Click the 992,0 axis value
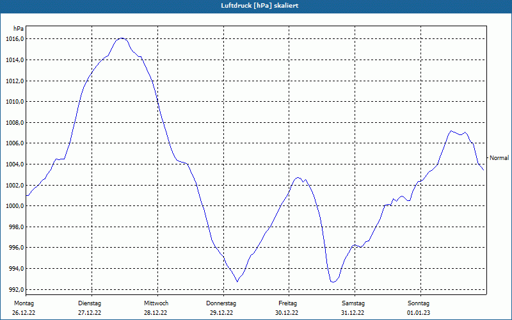Viewport: 512px width, 320px height. 16,290
